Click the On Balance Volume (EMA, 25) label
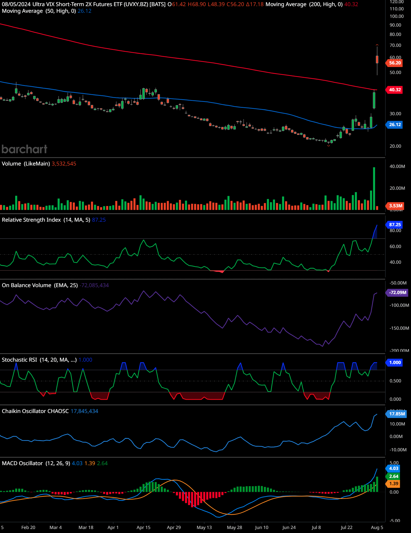411x533 pixels. tap(40, 285)
